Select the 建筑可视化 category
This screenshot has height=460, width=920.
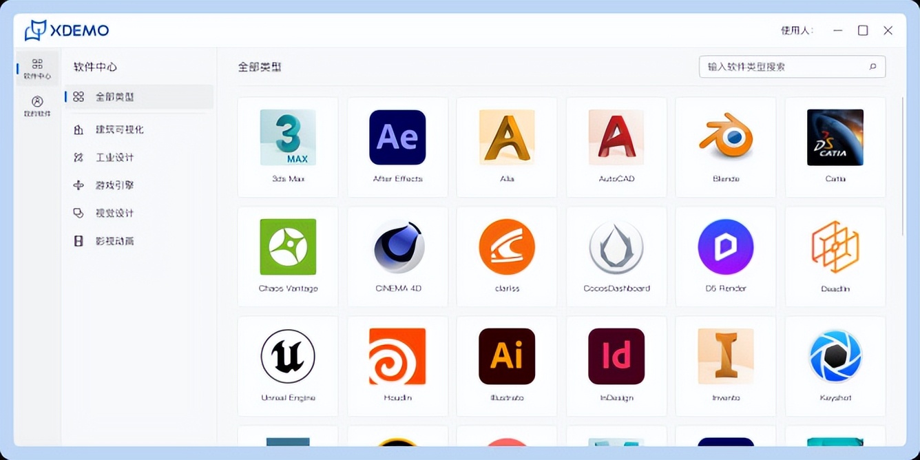tap(139, 129)
